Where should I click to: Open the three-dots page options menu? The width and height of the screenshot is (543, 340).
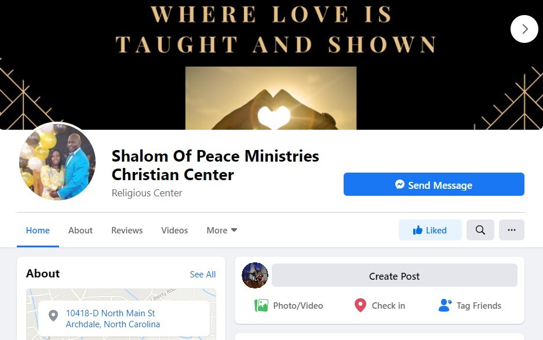(x=512, y=230)
